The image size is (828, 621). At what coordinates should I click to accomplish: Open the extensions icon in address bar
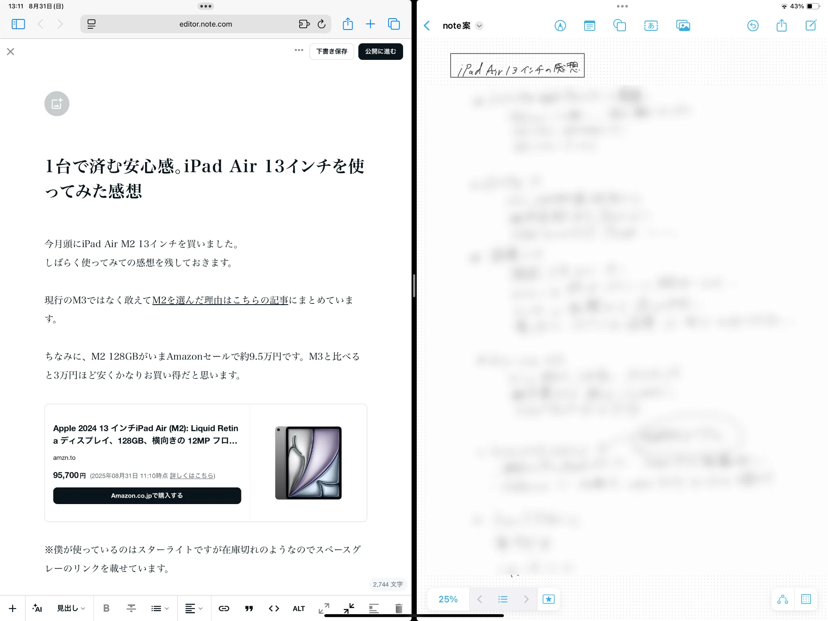304,24
